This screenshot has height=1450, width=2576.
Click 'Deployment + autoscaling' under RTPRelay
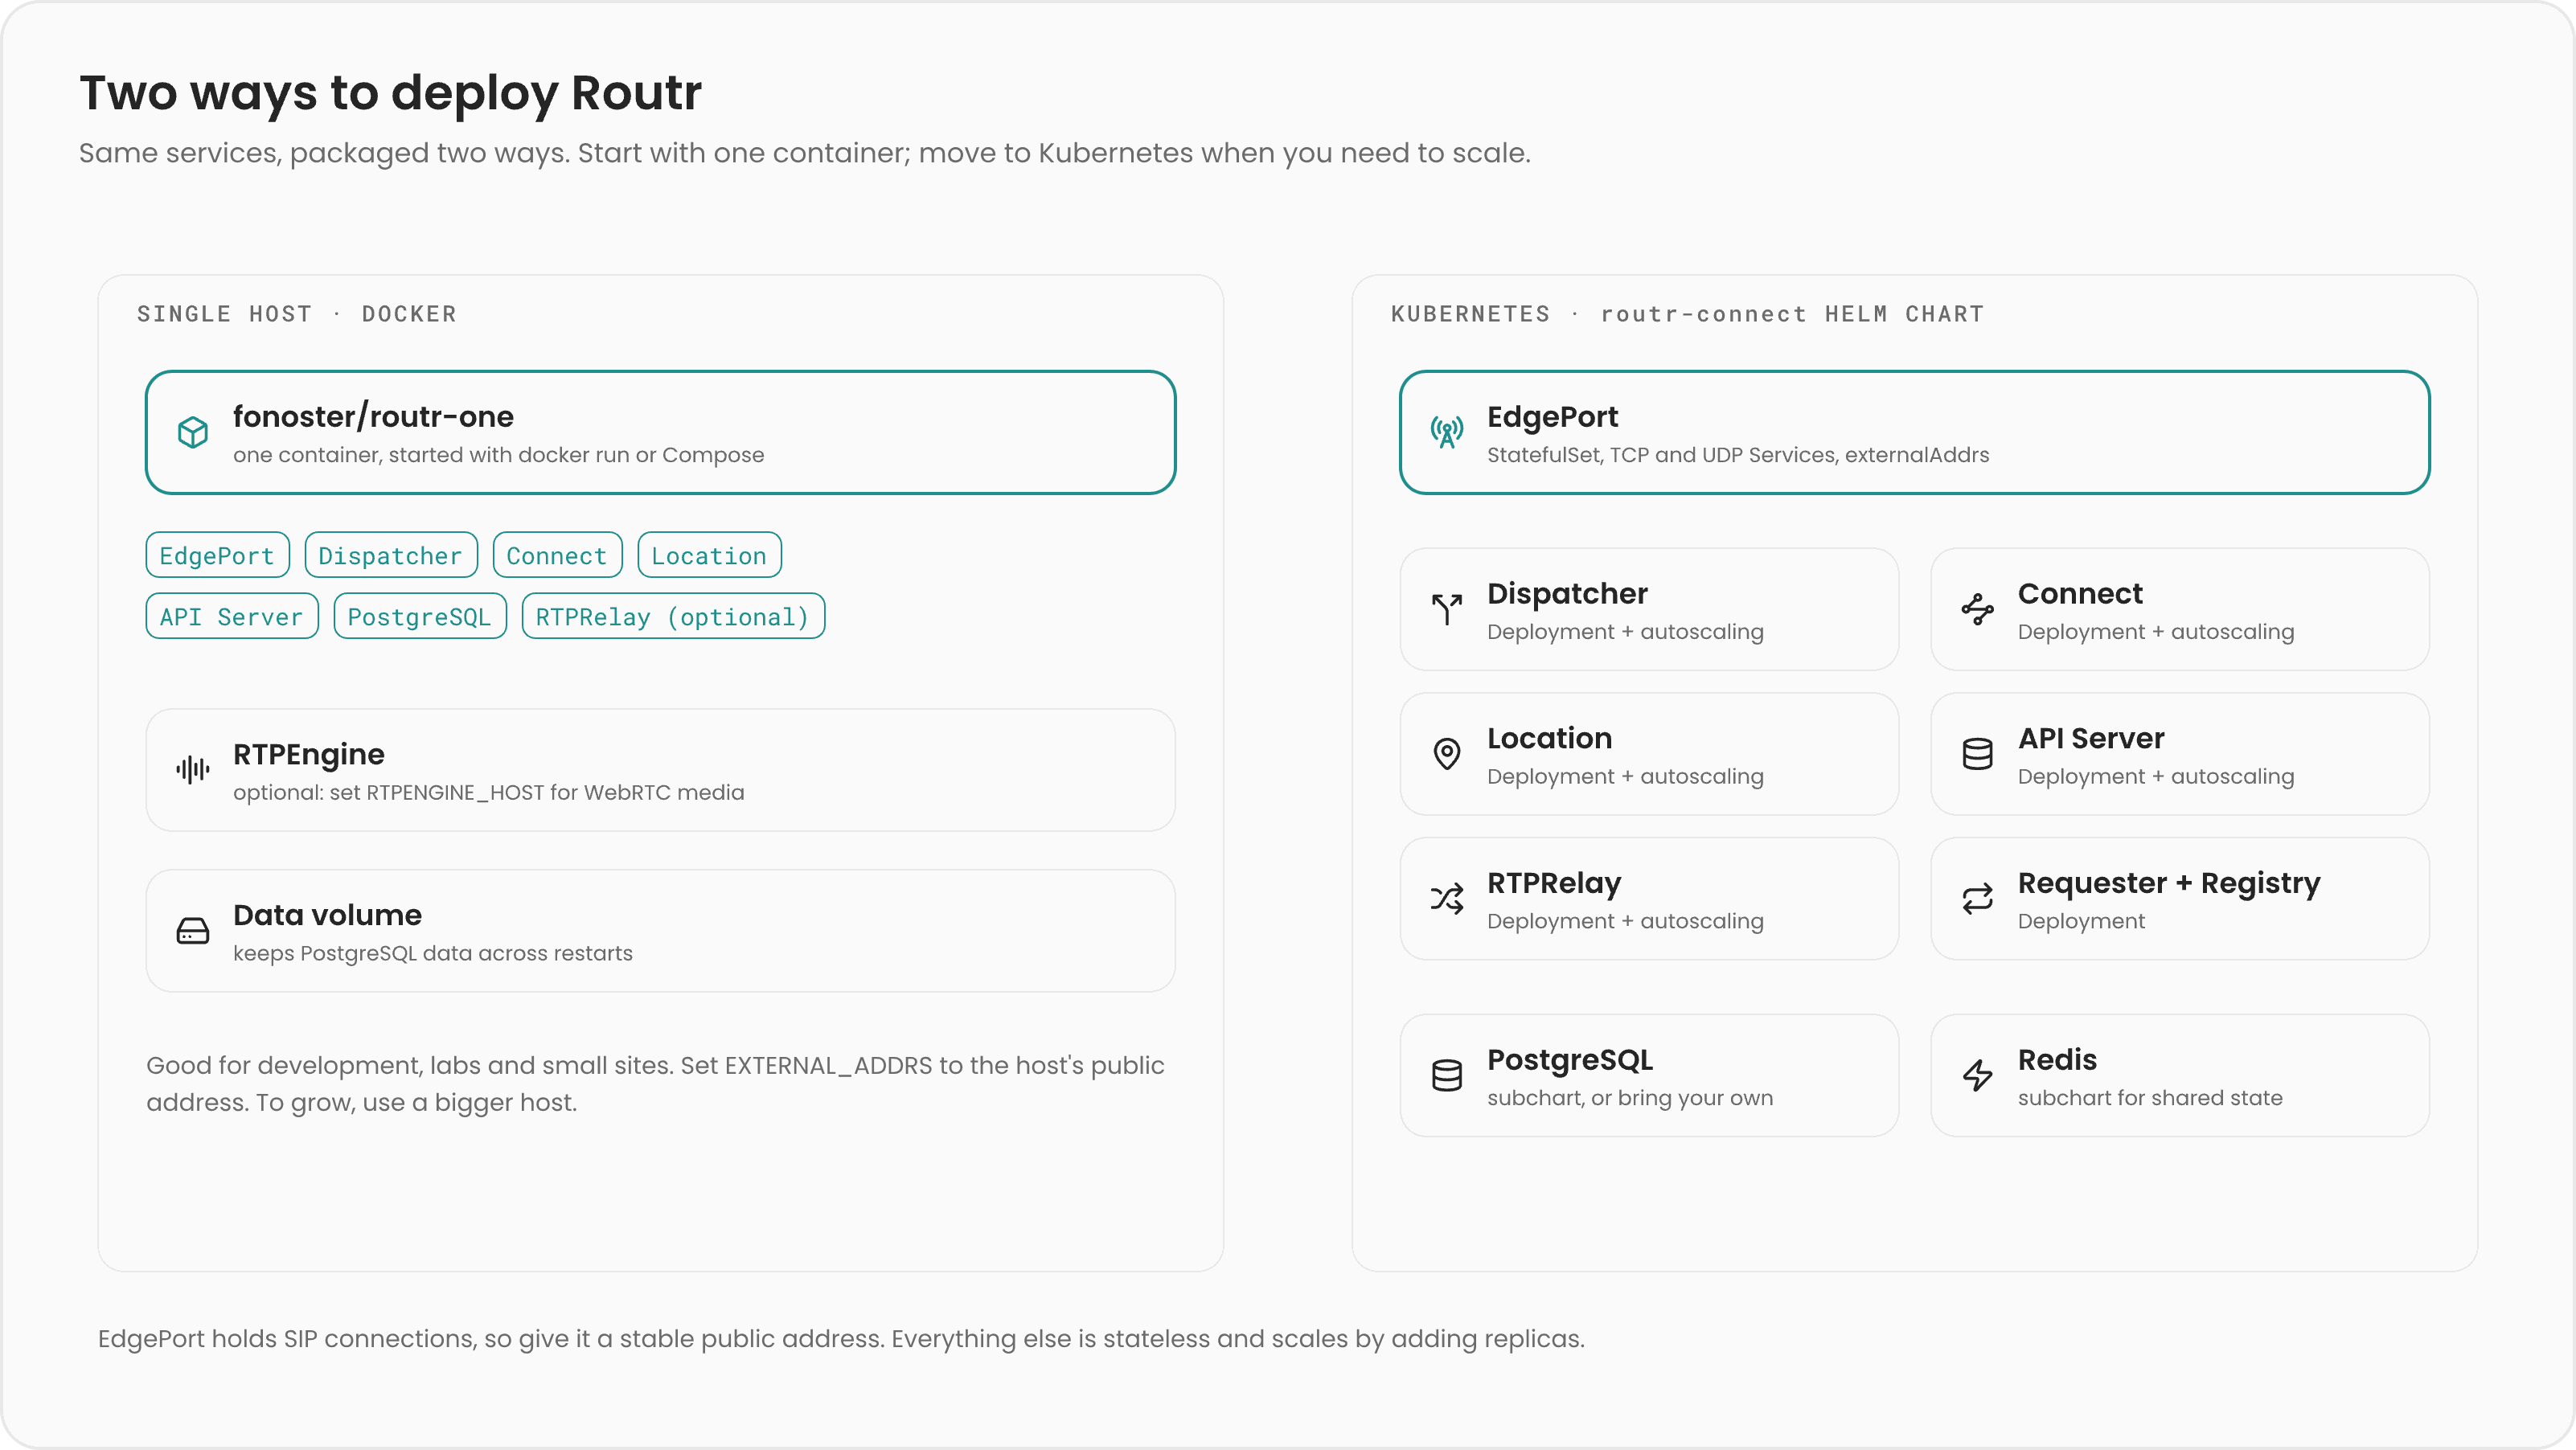[1625, 922]
